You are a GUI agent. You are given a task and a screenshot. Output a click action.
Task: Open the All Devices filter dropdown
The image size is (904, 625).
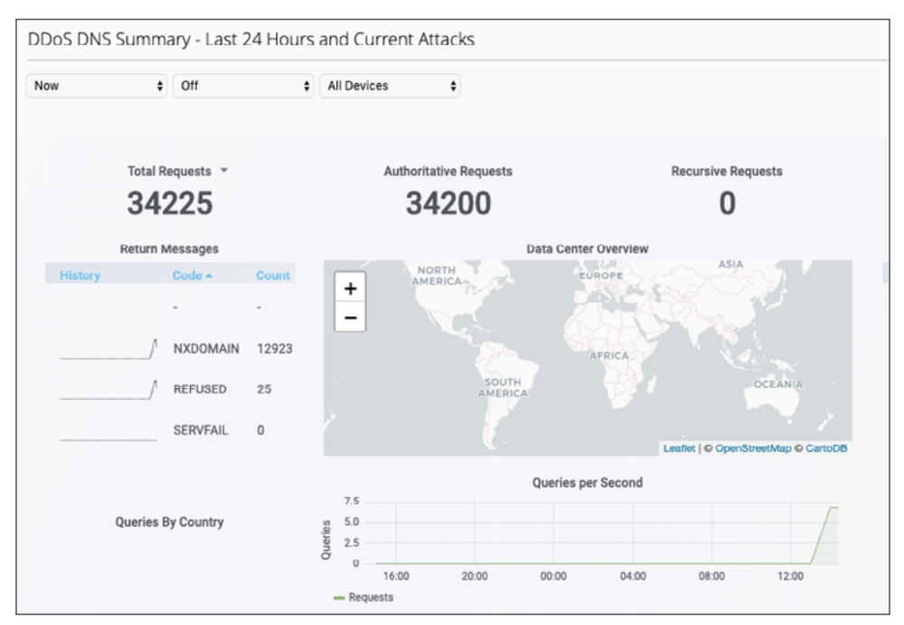(389, 86)
